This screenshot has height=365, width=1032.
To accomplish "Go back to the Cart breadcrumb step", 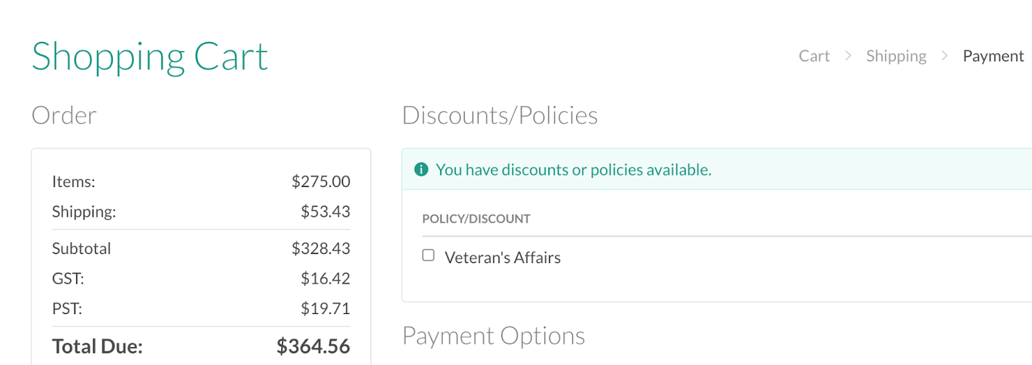I will (814, 56).
